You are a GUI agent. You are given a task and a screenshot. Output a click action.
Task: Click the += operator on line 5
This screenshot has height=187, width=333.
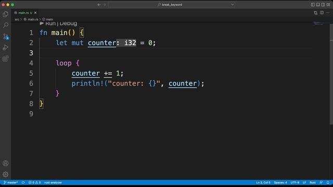[x=108, y=73]
